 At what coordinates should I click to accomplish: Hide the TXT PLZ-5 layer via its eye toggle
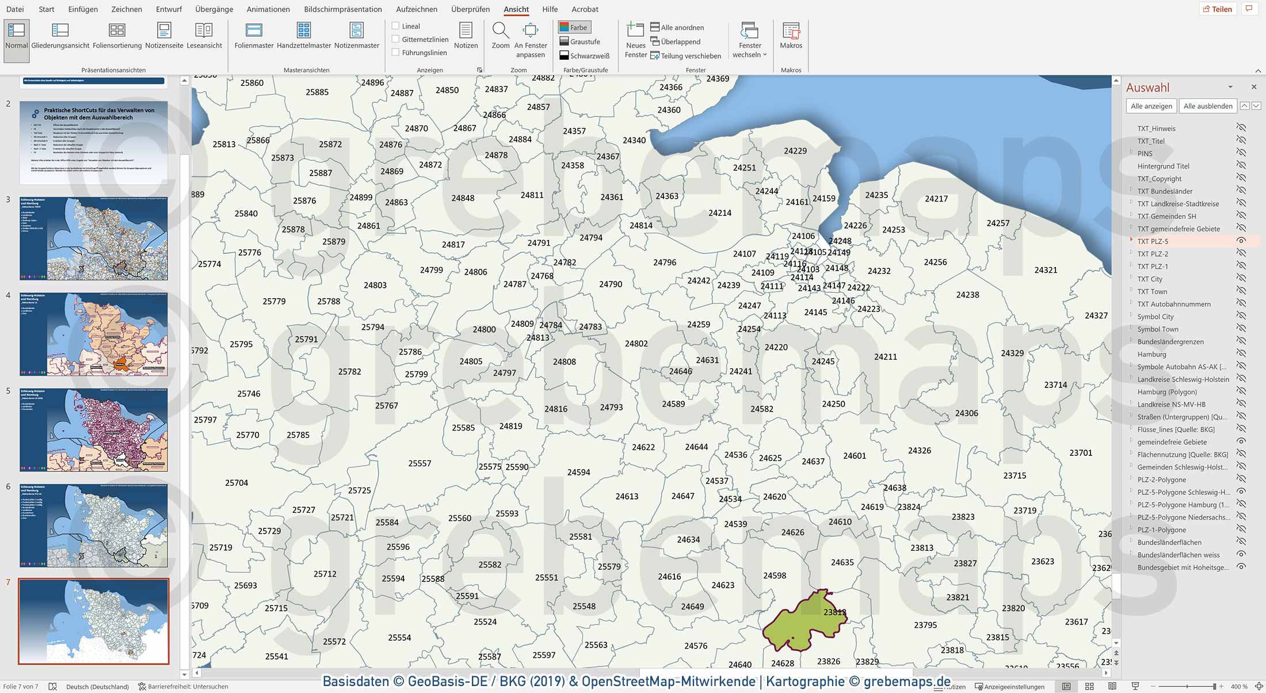pyautogui.click(x=1242, y=241)
